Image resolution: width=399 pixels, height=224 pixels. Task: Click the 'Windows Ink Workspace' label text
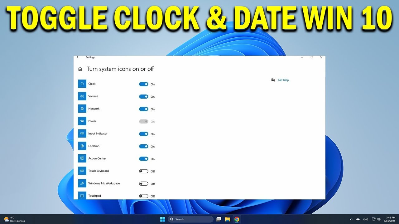click(x=104, y=183)
